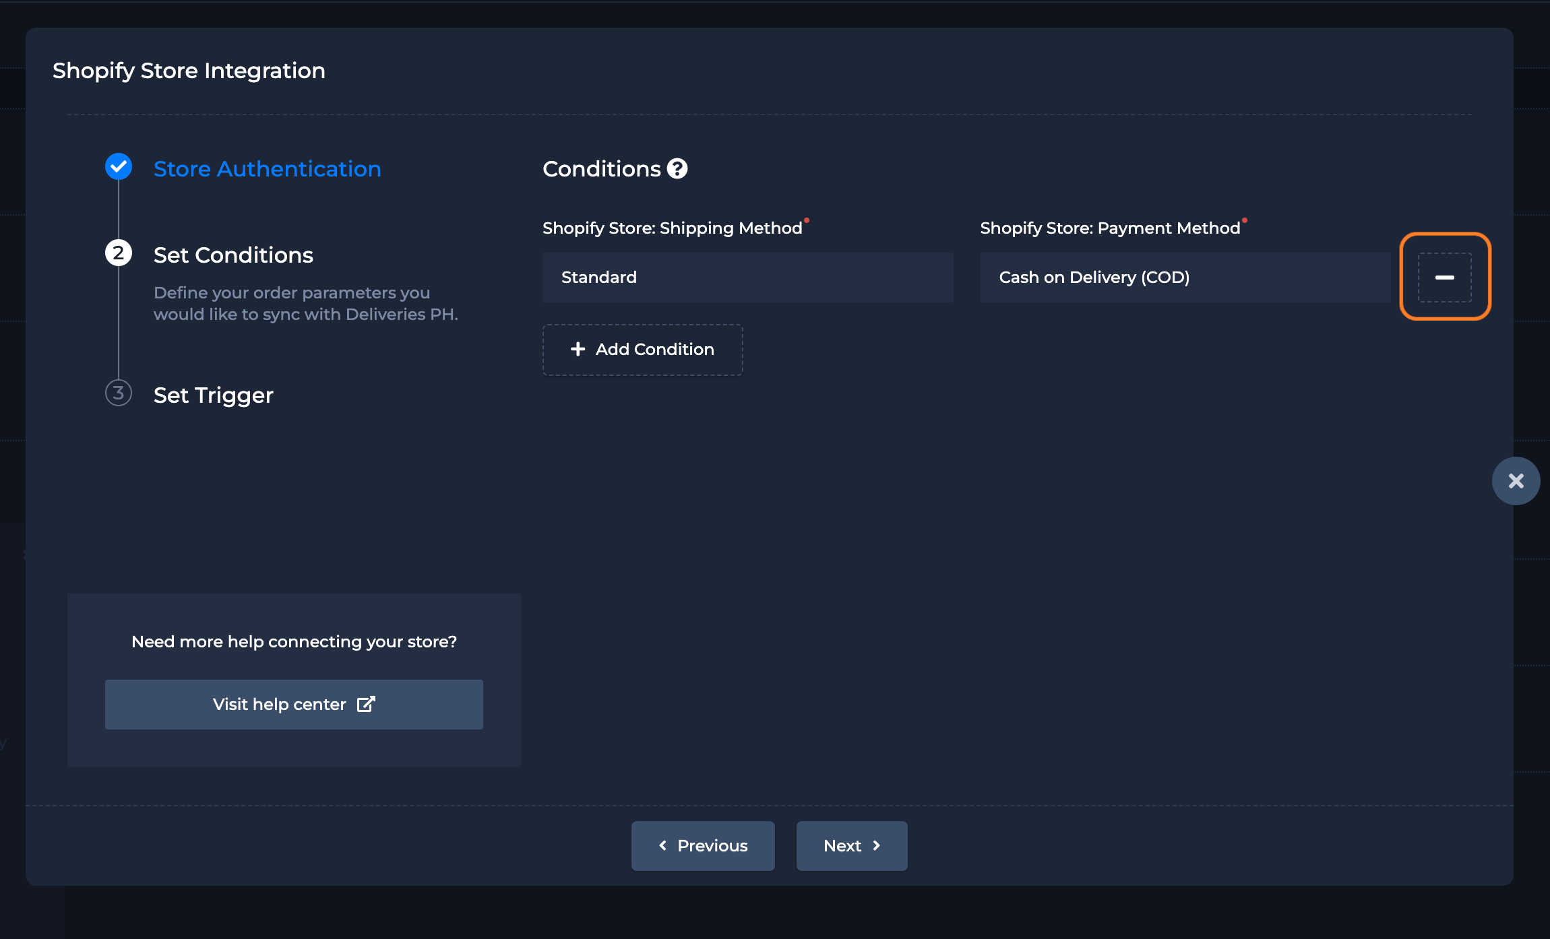Click the Add Condition button
Viewport: 1550px width, 939px height.
pyautogui.click(x=642, y=350)
